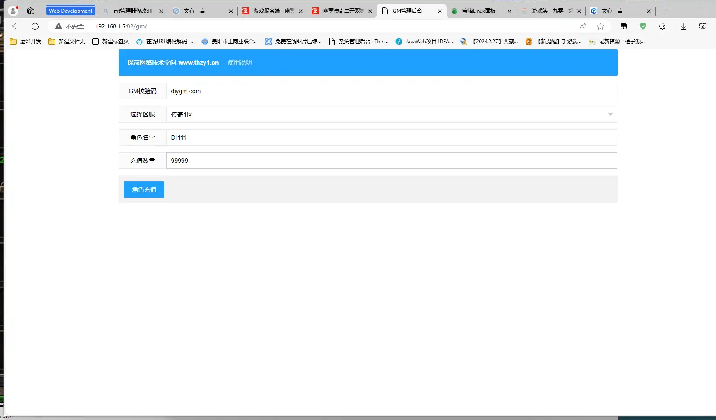Close the 幽冥传奇二开双端 tab
Viewport: 716px width, 420px height.
tap(370, 11)
